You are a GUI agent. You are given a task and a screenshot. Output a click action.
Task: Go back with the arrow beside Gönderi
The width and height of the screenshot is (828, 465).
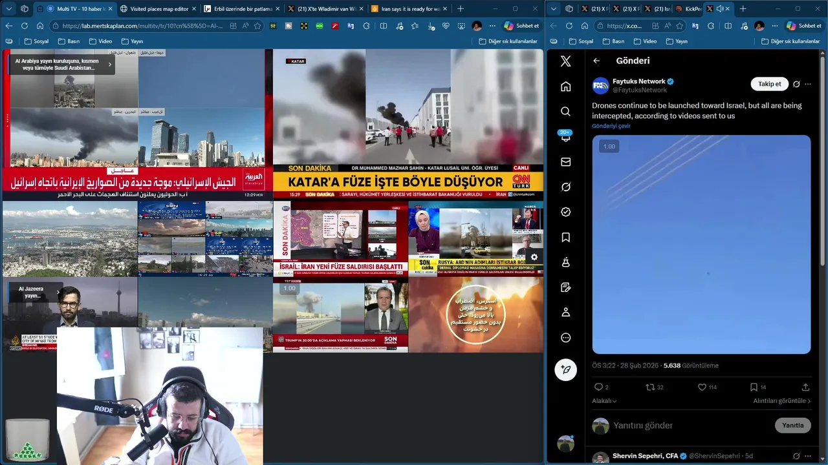(596, 61)
